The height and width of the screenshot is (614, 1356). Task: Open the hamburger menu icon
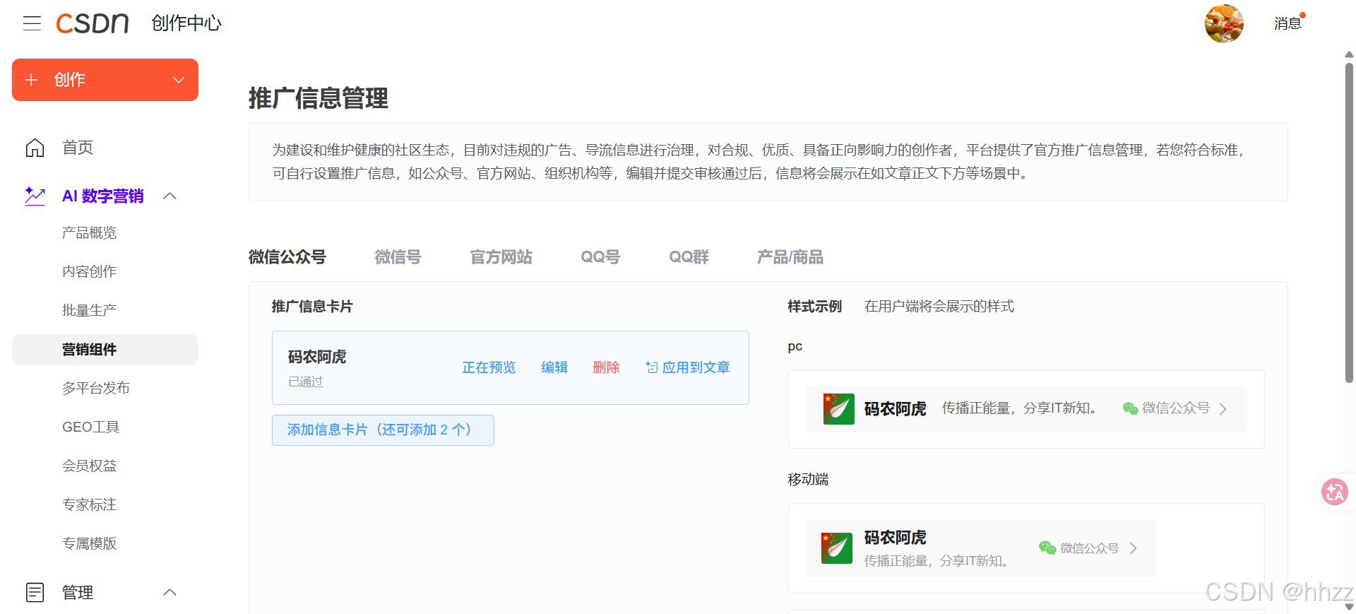point(32,23)
